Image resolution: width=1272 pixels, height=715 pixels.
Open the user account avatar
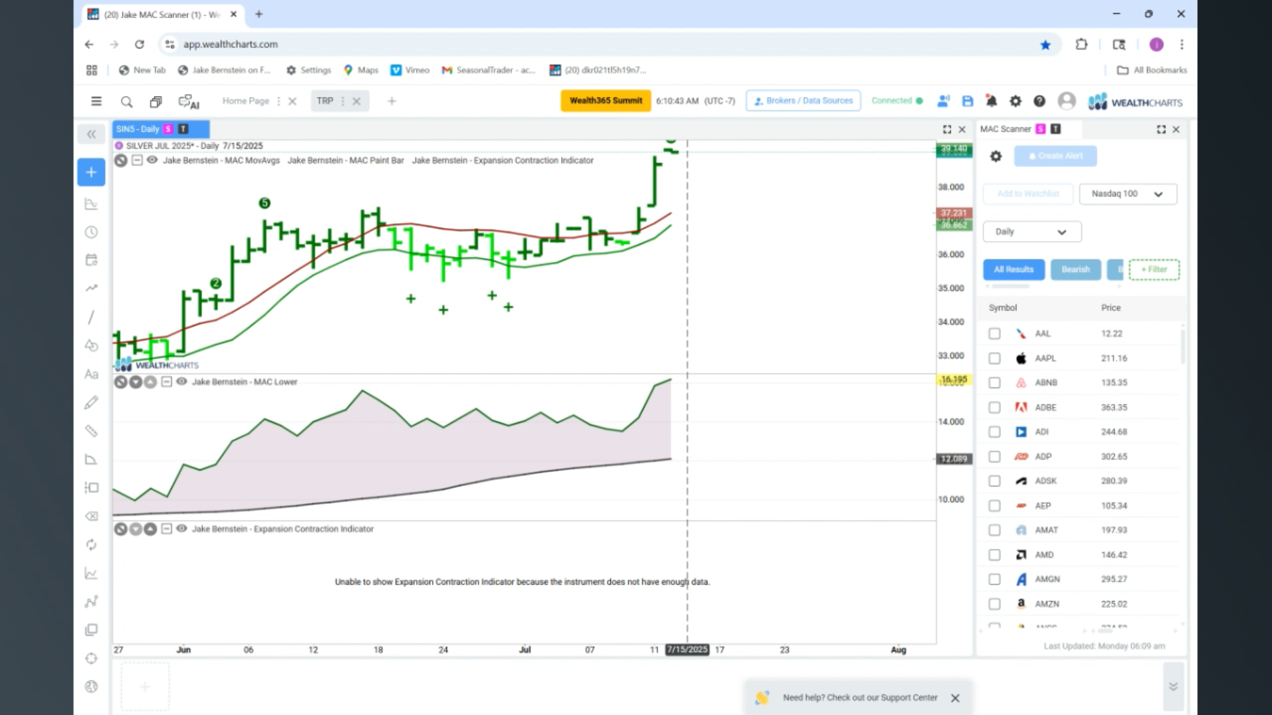pyautogui.click(x=1067, y=101)
